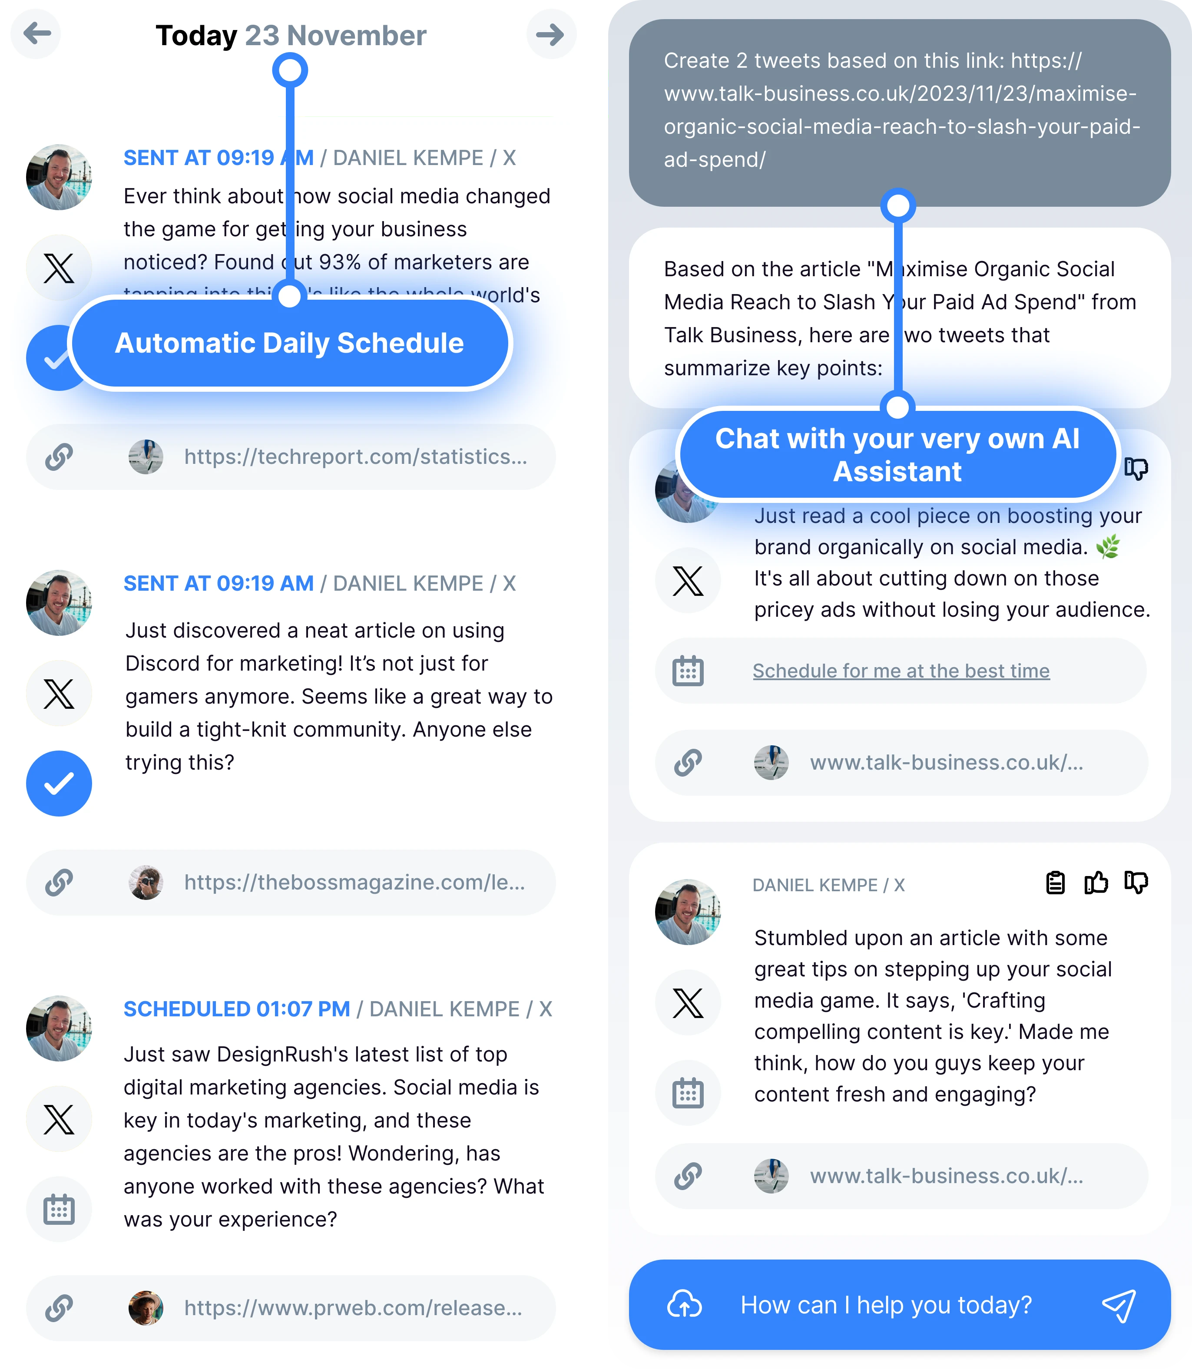Send message with paper plane icon

coord(1119,1305)
